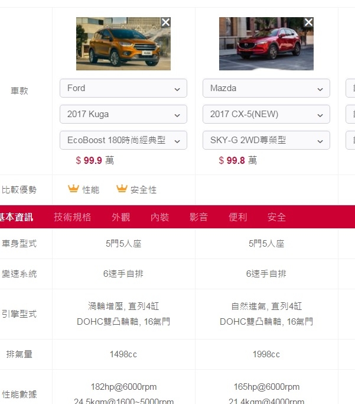Click the 渦輪增壓, 直列4缸 engine text

tap(123, 306)
